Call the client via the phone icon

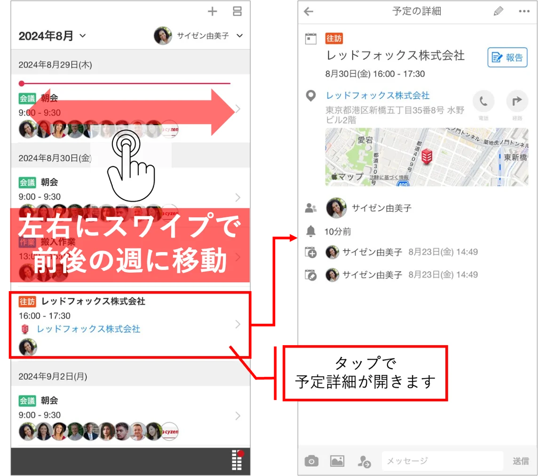pyautogui.click(x=483, y=102)
